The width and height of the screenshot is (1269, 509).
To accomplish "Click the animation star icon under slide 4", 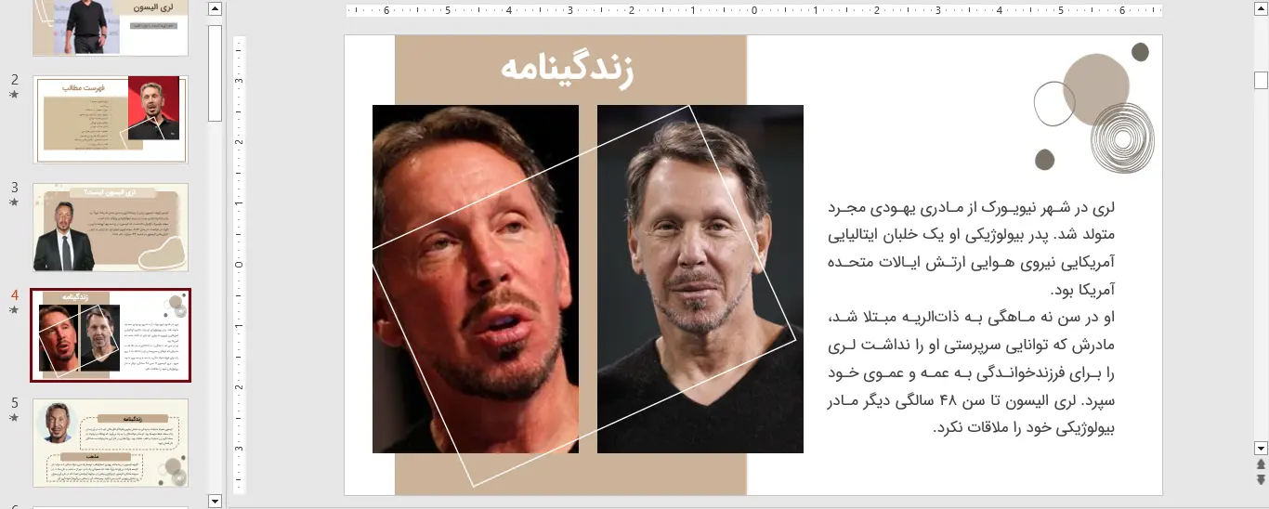I will (x=14, y=310).
